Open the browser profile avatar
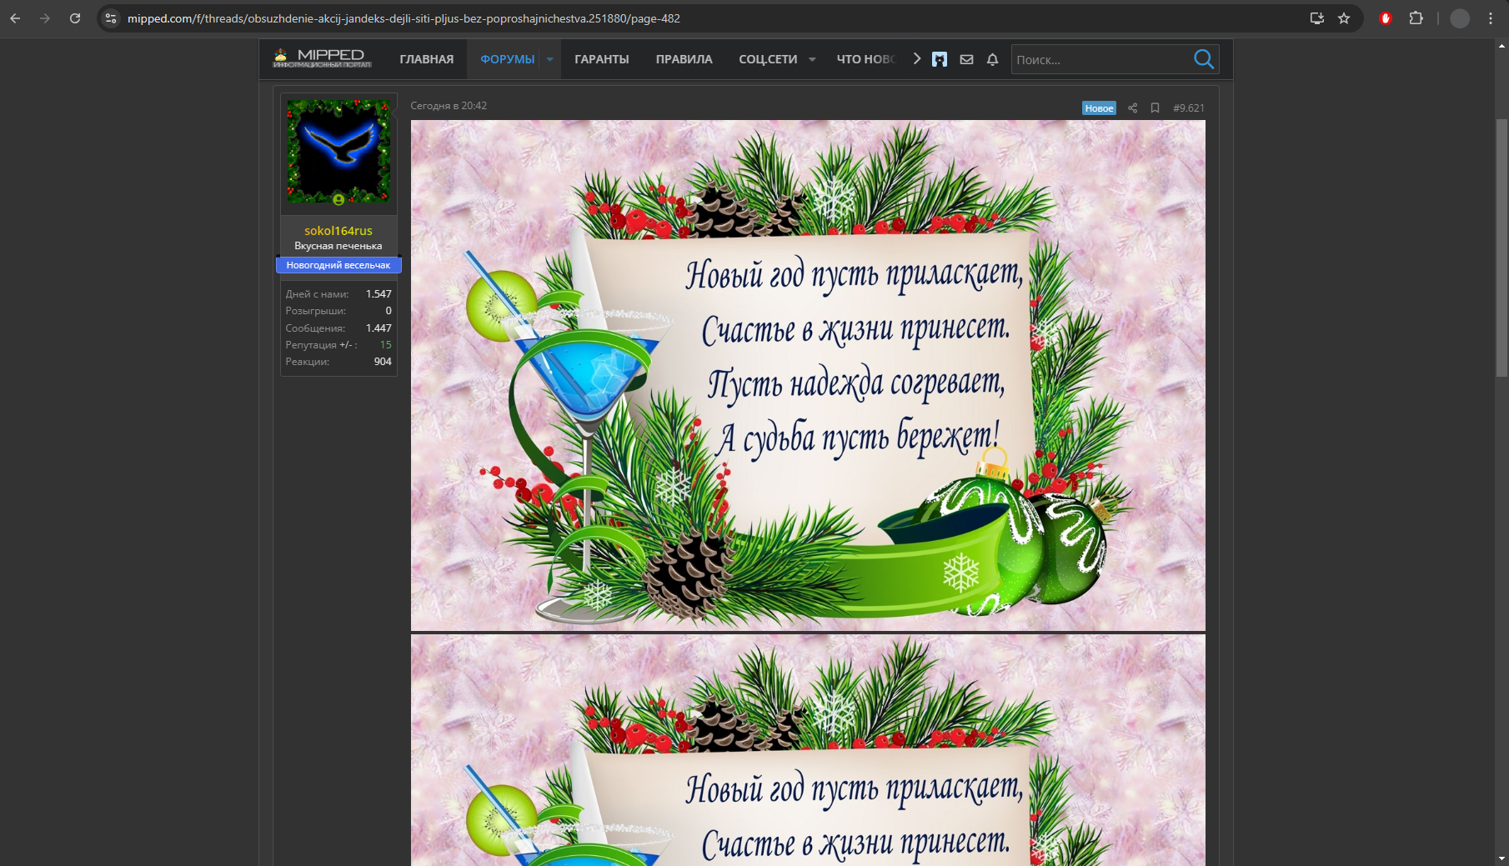The height and width of the screenshot is (866, 1509). pos(1460,18)
